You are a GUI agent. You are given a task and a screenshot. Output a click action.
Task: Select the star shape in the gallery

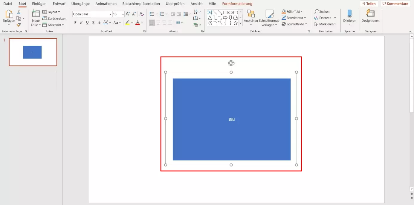[x=236, y=23]
